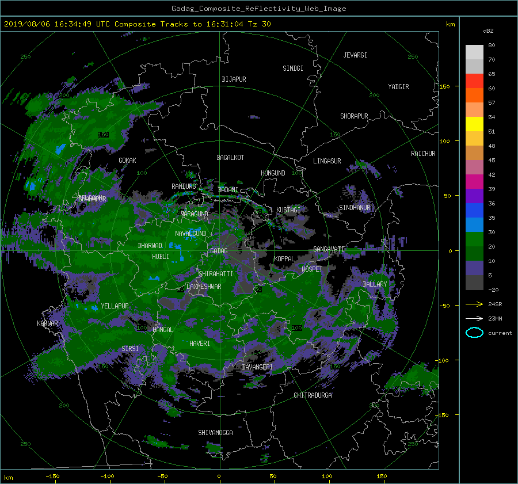The image size is (518, 484).
Task: Click the RAMDURG city label
Action: tap(184, 186)
